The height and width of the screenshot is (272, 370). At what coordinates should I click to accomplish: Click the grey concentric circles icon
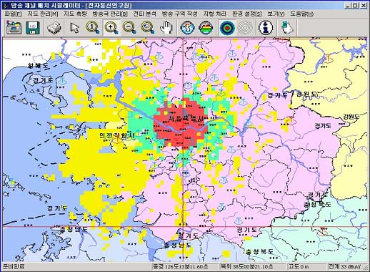click(246, 28)
